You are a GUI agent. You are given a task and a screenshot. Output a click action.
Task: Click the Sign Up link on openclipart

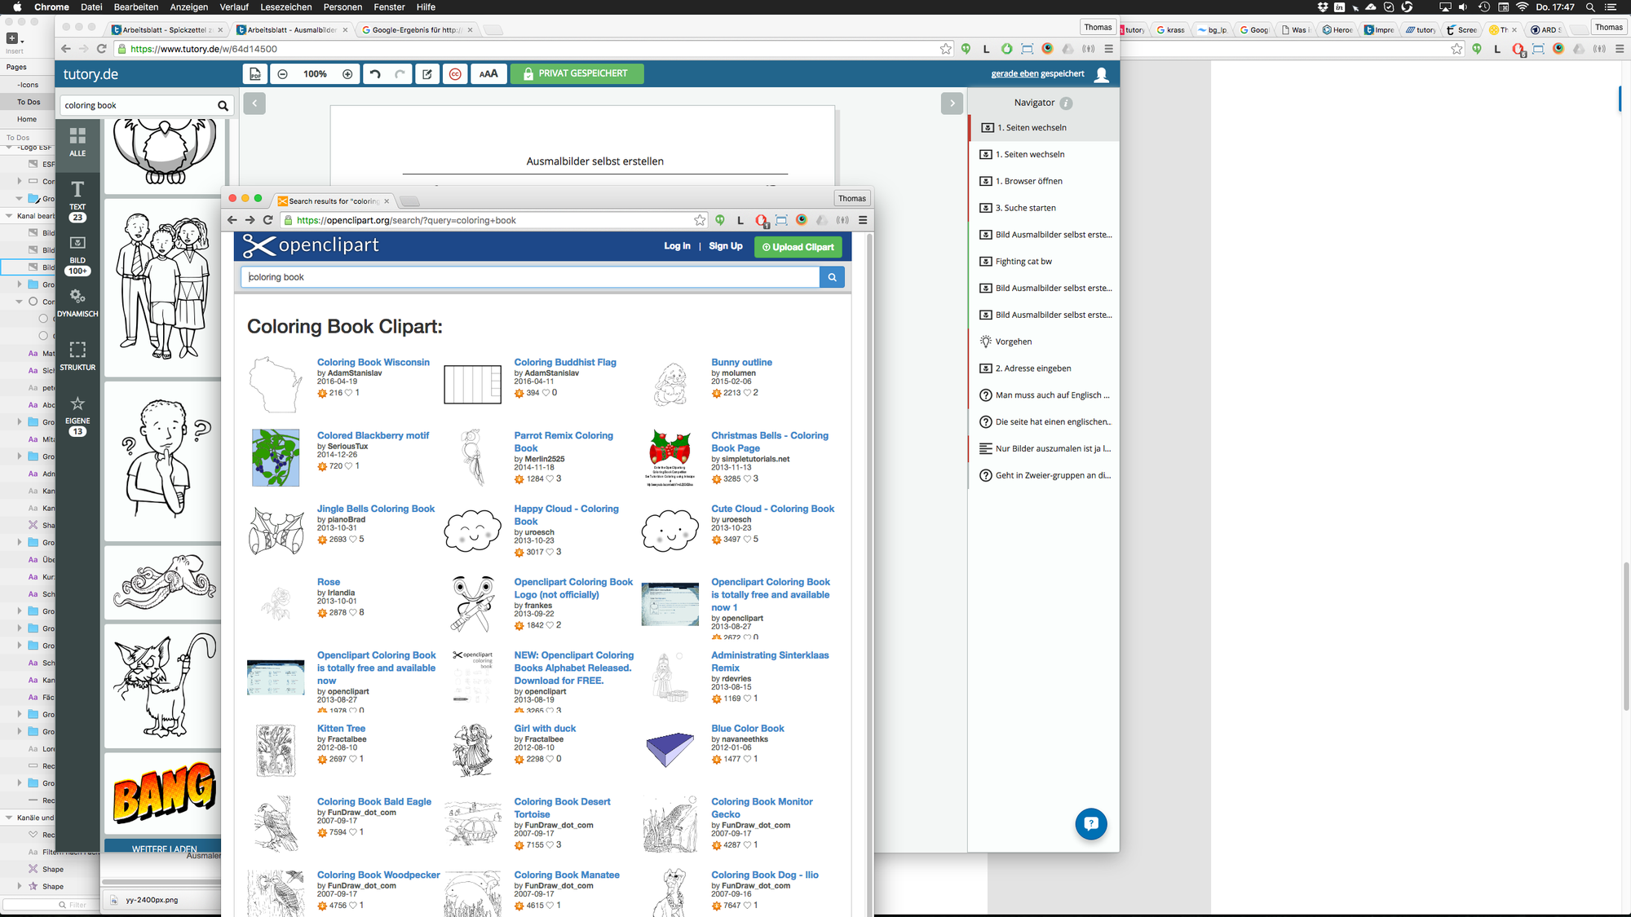pos(725,246)
